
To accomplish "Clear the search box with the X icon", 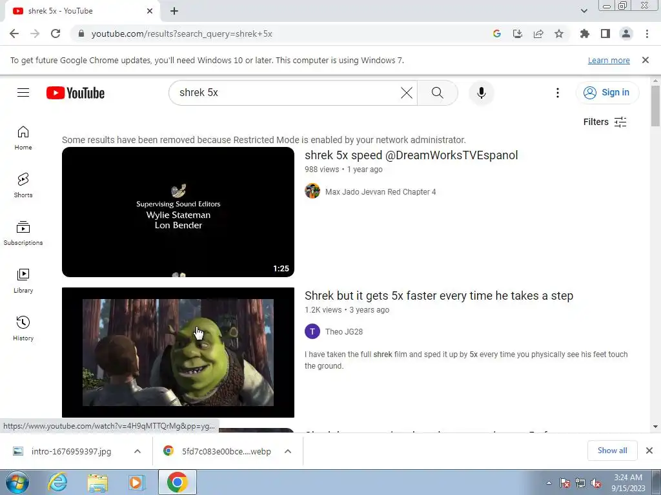I will coord(407,93).
